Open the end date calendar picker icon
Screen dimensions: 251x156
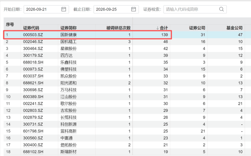133,9
